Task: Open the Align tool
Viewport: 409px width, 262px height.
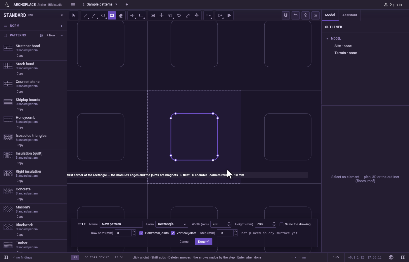Action: [x=229, y=15]
